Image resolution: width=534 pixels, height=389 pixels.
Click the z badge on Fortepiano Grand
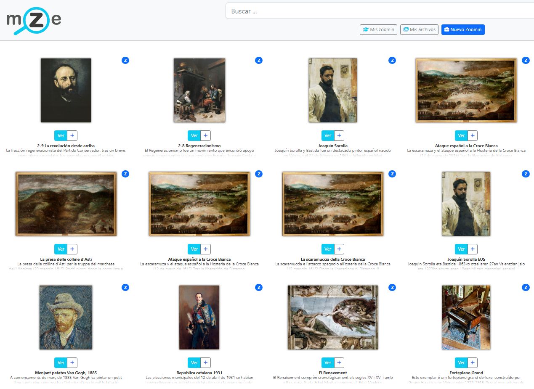[x=526, y=287]
